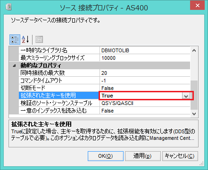Click the 一意のインデックスを読み込む False value
208x170 pixels.
click(145, 111)
